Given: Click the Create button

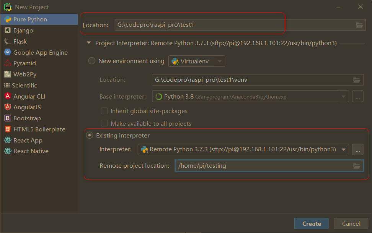Looking at the screenshot, I should [311, 223].
